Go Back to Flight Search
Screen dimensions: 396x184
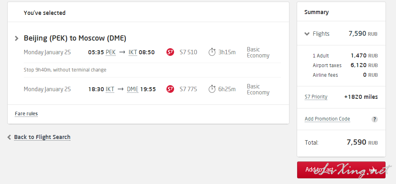42,137
